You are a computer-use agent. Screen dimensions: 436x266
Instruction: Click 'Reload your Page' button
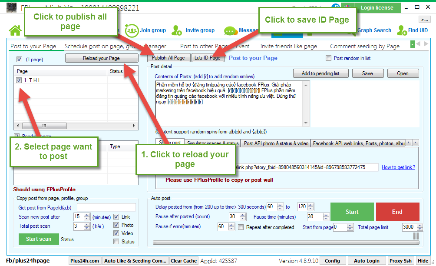click(x=102, y=58)
